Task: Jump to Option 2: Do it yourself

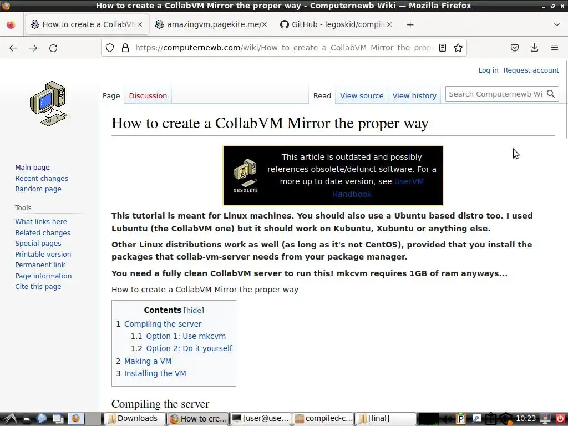Action: pyautogui.click(x=189, y=348)
